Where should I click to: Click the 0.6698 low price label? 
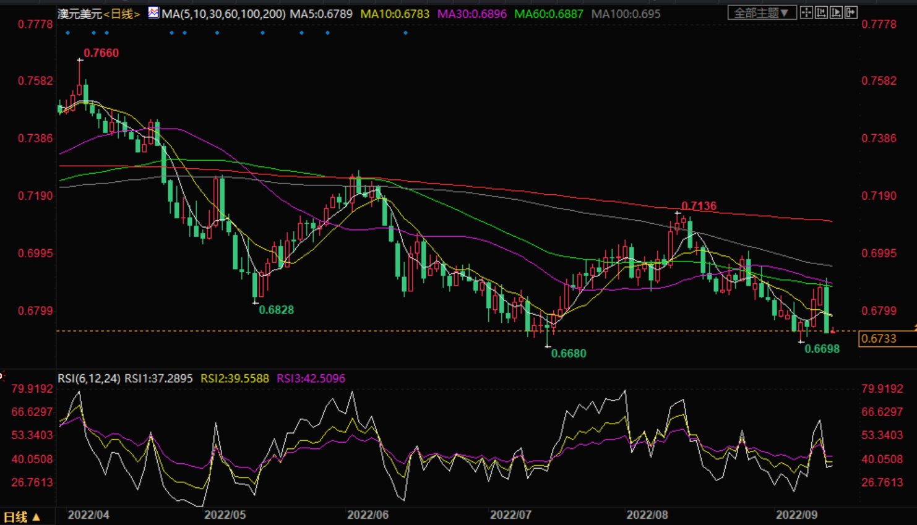822,349
